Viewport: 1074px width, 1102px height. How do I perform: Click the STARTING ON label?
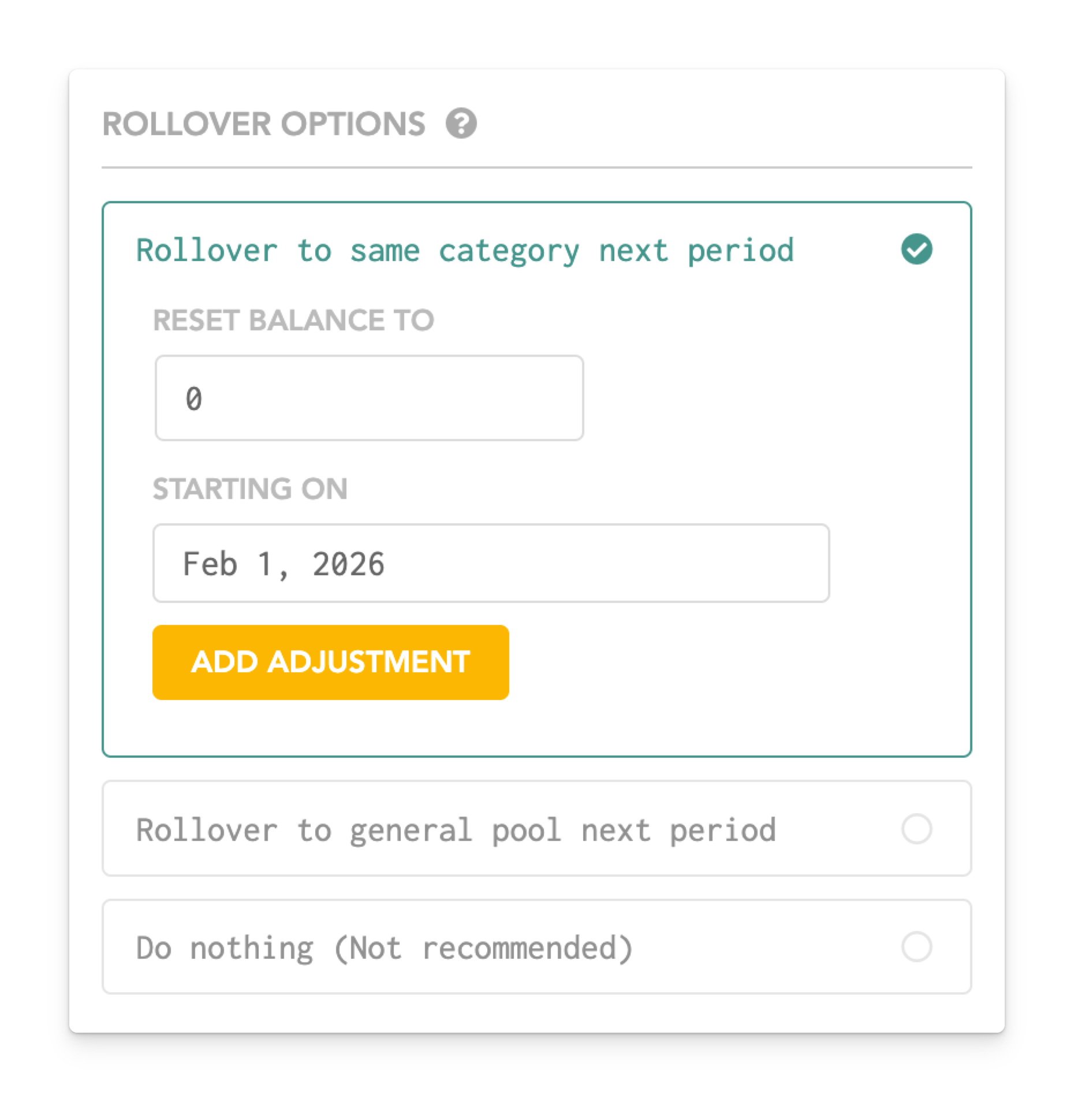[x=250, y=489]
